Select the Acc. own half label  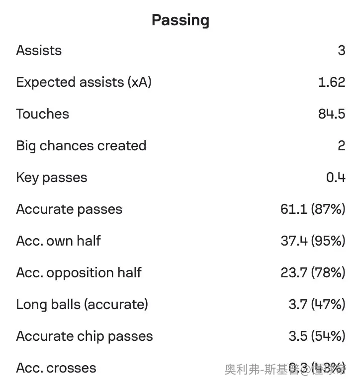pos(59,241)
